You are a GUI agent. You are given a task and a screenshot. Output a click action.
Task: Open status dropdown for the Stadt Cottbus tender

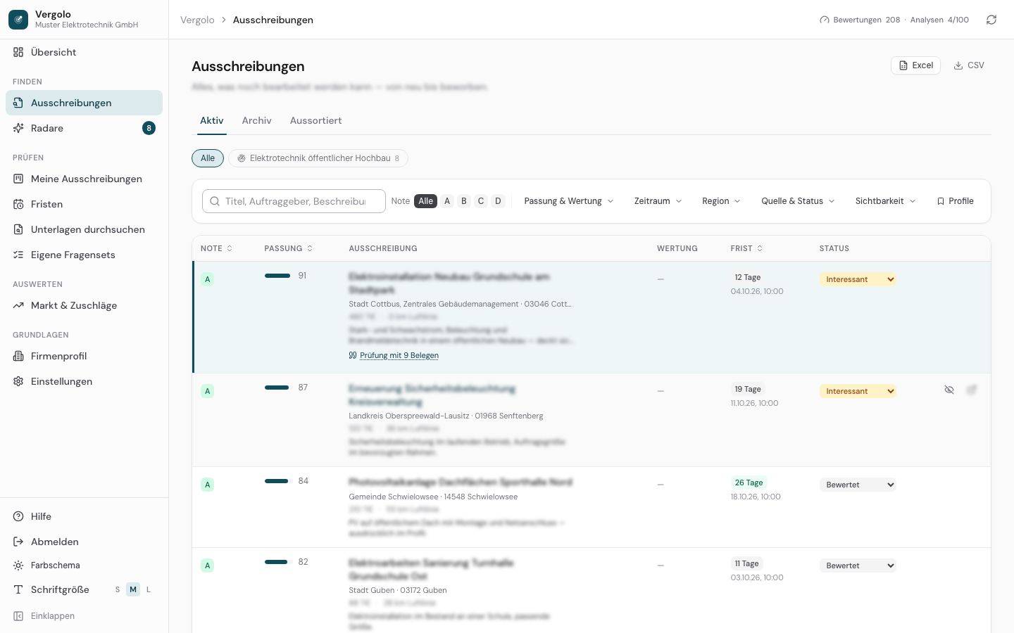tap(858, 279)
